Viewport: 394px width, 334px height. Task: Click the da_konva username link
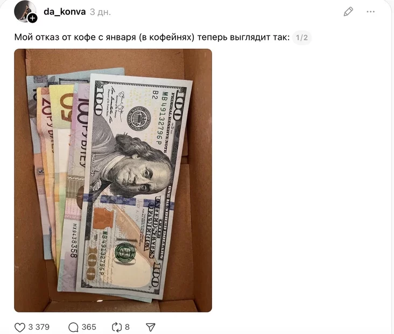[65, 12]
